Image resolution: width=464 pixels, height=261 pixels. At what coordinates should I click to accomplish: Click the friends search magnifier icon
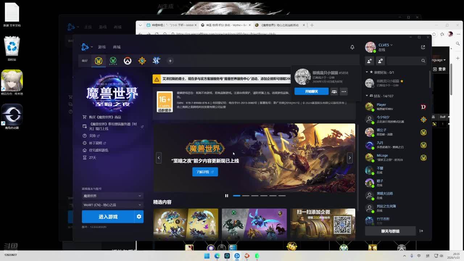pos(423,61)
